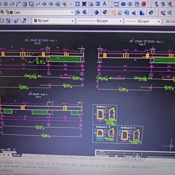Click the markup set manager icon
The width and height of the screenshot is (175, 175).
click(x=8, y=21)
